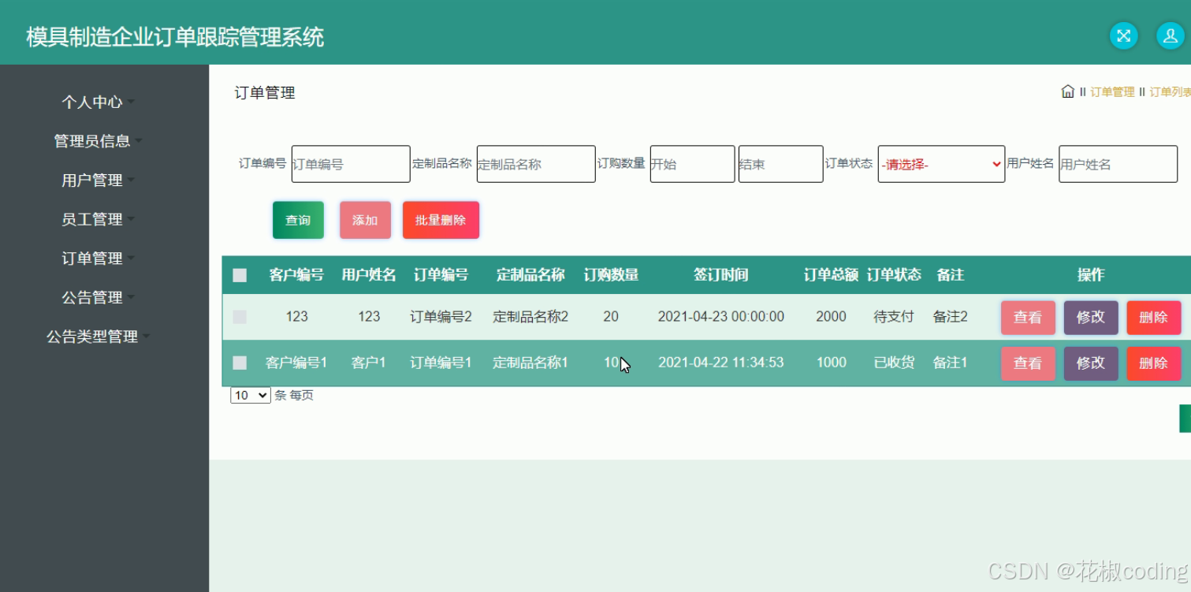Click the green 查询 search button
Screen dimensions: 1191x592
[298, 220]
